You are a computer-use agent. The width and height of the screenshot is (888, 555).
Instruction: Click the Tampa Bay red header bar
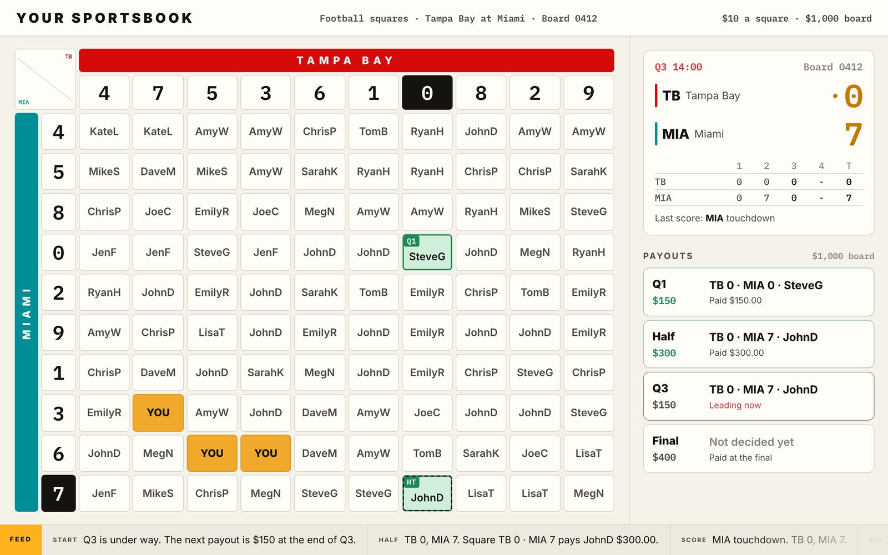(x=346, y=60)
